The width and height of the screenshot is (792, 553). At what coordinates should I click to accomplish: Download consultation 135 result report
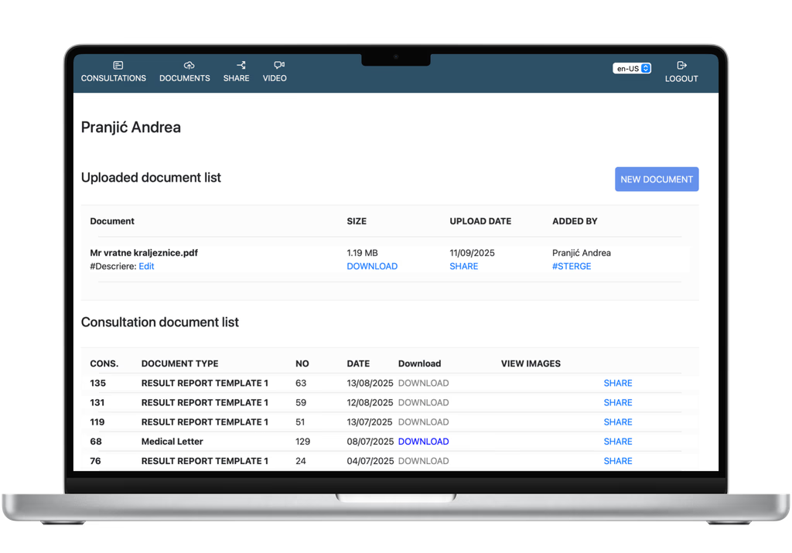pos(423,383)
